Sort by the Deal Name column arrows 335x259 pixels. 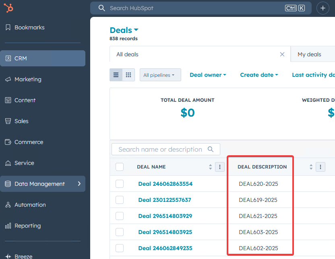(210, 167)
